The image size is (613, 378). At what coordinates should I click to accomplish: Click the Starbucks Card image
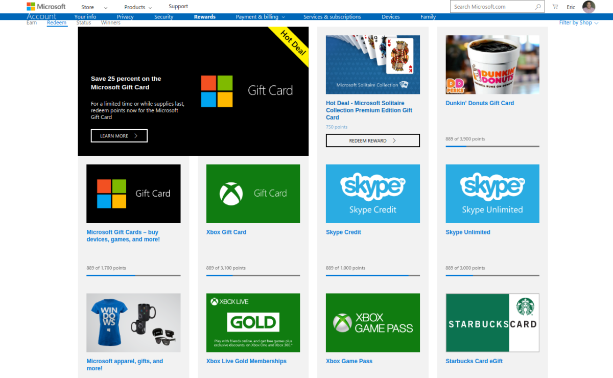point(492,322)
